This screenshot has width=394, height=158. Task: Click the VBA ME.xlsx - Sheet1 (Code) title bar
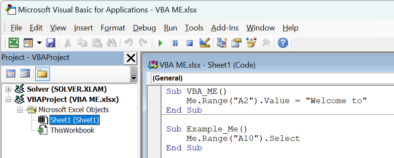coord(268,65)
